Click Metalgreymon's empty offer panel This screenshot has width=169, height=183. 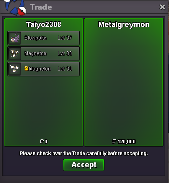(x=124, y=82)
